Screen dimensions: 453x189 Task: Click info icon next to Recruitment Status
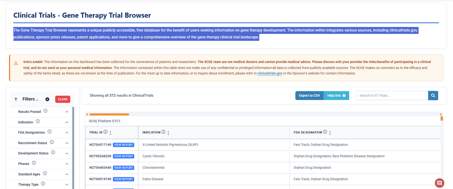(52, 143)
